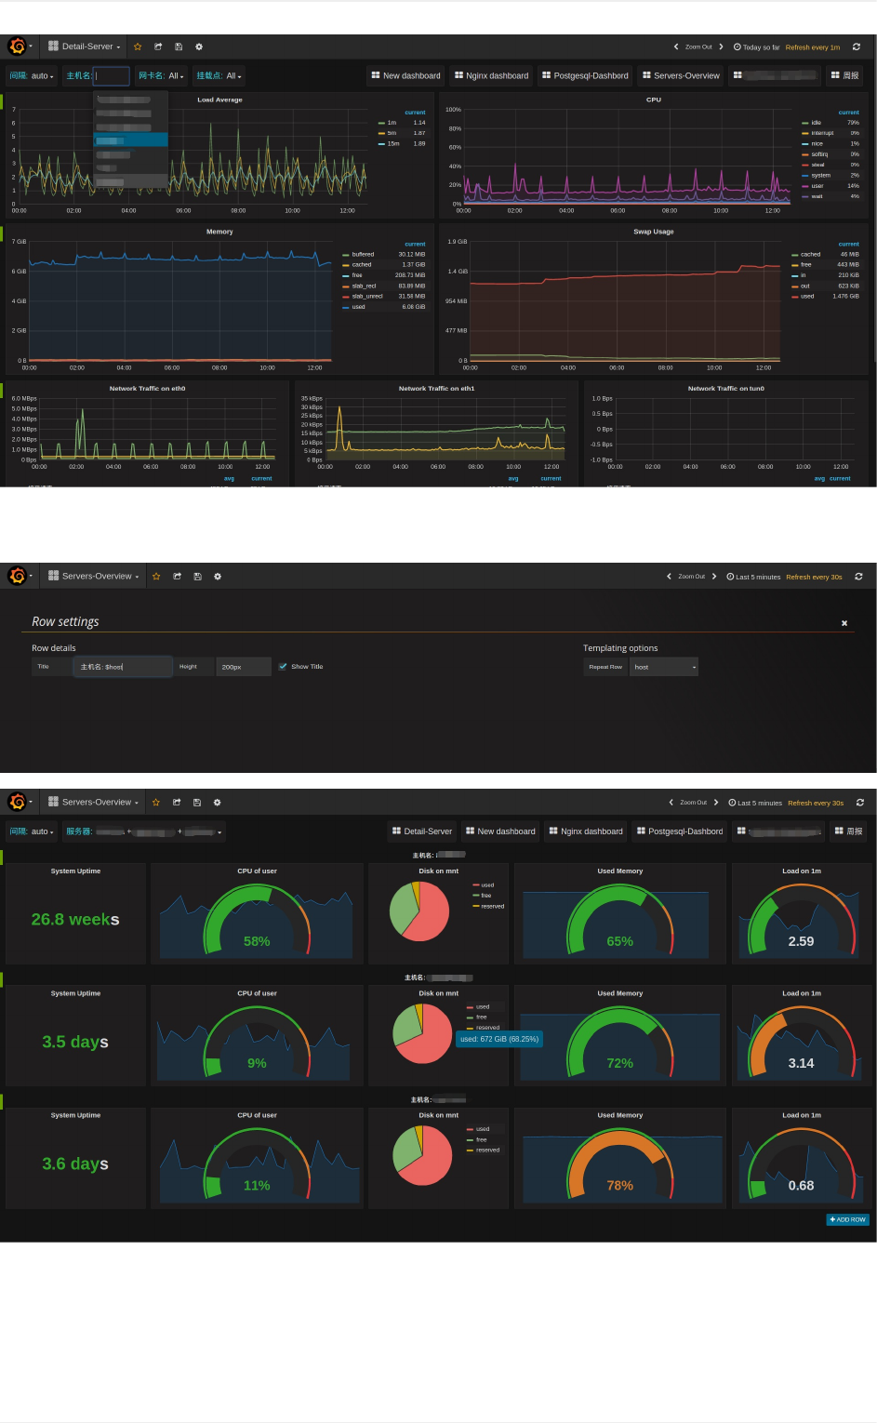Open Detail-Server dashboard settings gear

click(199, 47)
